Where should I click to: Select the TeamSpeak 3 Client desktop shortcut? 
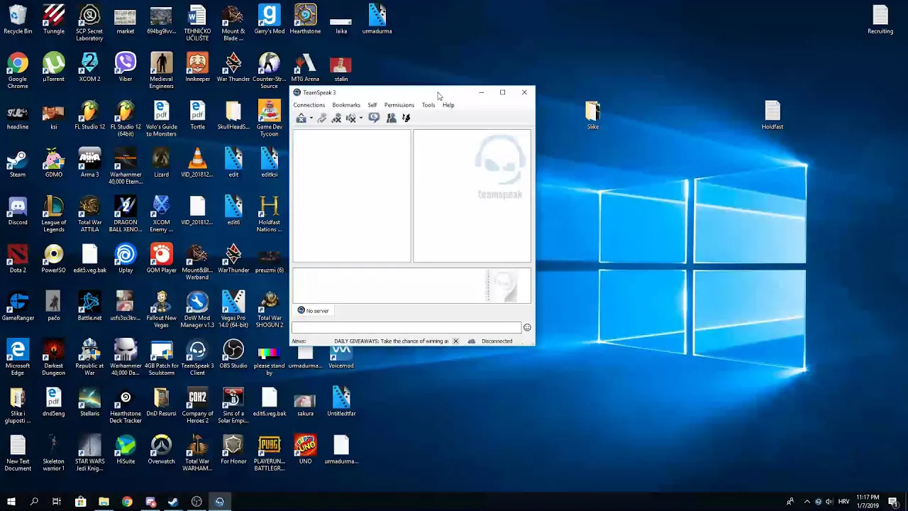point(197,358)
